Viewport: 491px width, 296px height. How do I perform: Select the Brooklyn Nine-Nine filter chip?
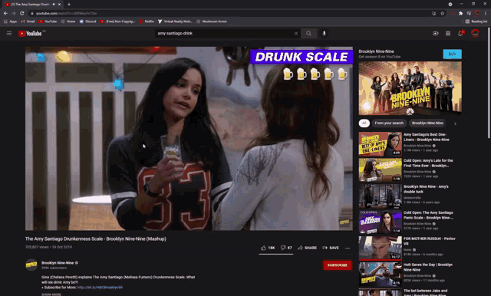[x=427, y=123]
